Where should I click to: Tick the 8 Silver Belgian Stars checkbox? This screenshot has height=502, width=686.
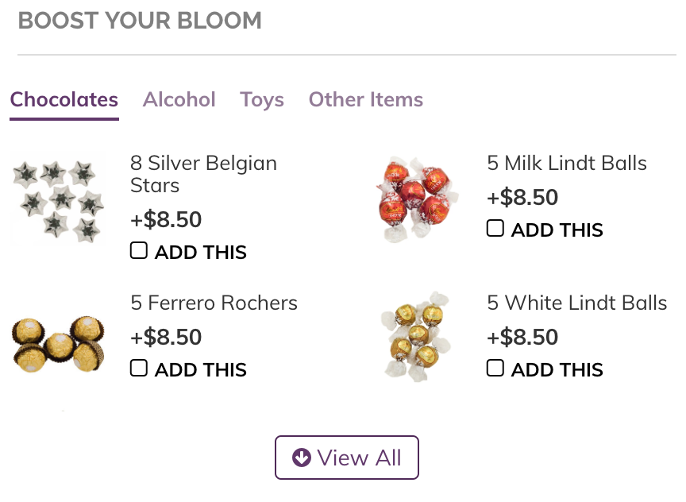point(139,251)
